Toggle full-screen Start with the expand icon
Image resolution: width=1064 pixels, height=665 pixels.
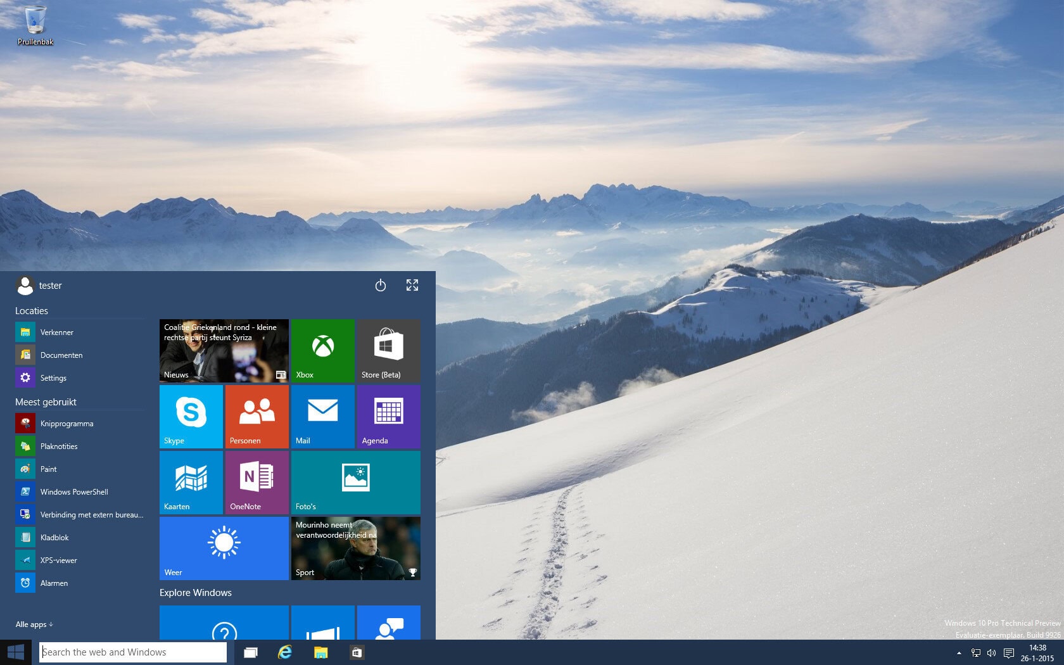pyautogui.click(x=412, y=286)
